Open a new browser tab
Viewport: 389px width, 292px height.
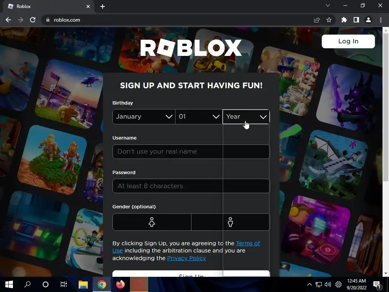103,6
